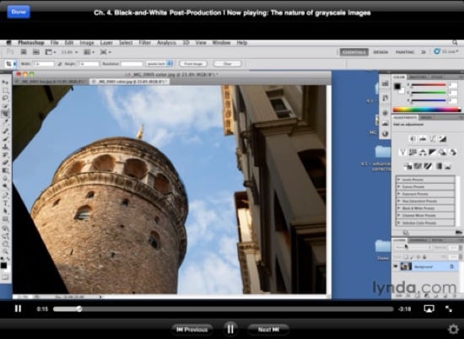This screenshot has width=464, height=339.
Task: Expand the Levels Presets list
Action: (x=399, y=180)
